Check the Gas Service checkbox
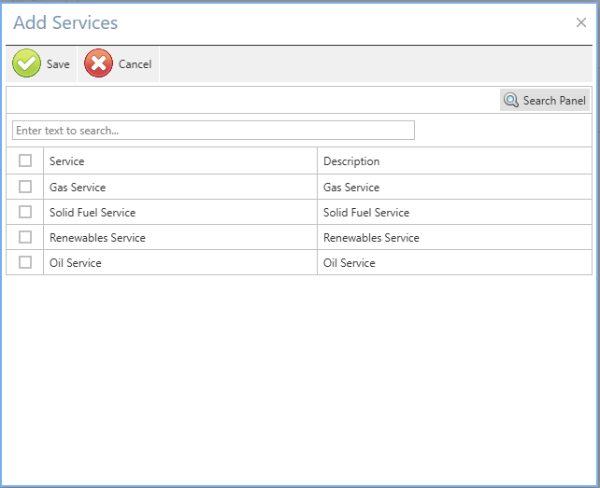 (x=25, y=187)
